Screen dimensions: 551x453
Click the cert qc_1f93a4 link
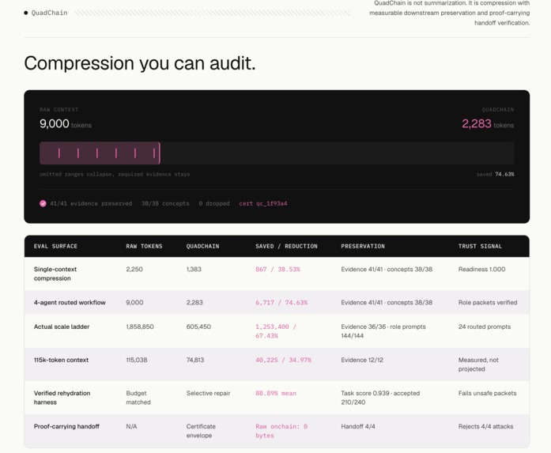[x=263, y=203]
